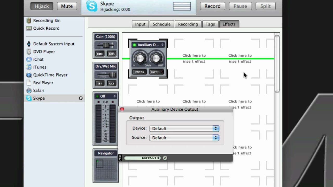Toggle the green LED on Off meter
The image size is (333, 187).
tap(98, 96)
